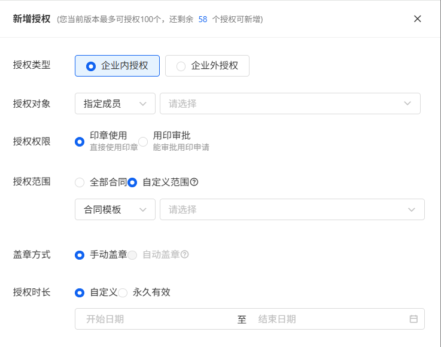Click the 结束日期 input field
Viewport: 441px width, 347px height.
323,319
